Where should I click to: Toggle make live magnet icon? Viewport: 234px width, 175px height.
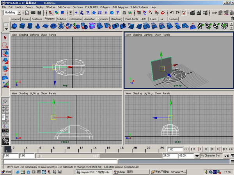(163, 13)
